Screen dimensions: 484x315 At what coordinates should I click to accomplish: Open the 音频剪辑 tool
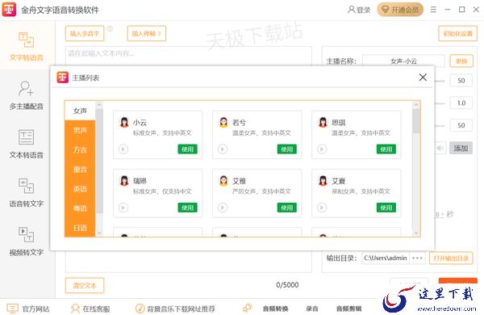[348, 309]
